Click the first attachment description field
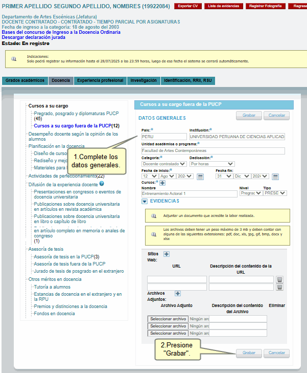 238,319
